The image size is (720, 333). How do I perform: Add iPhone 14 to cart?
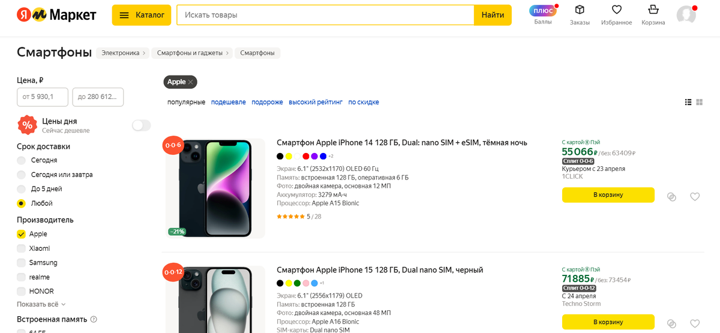[x=608, y=195]
